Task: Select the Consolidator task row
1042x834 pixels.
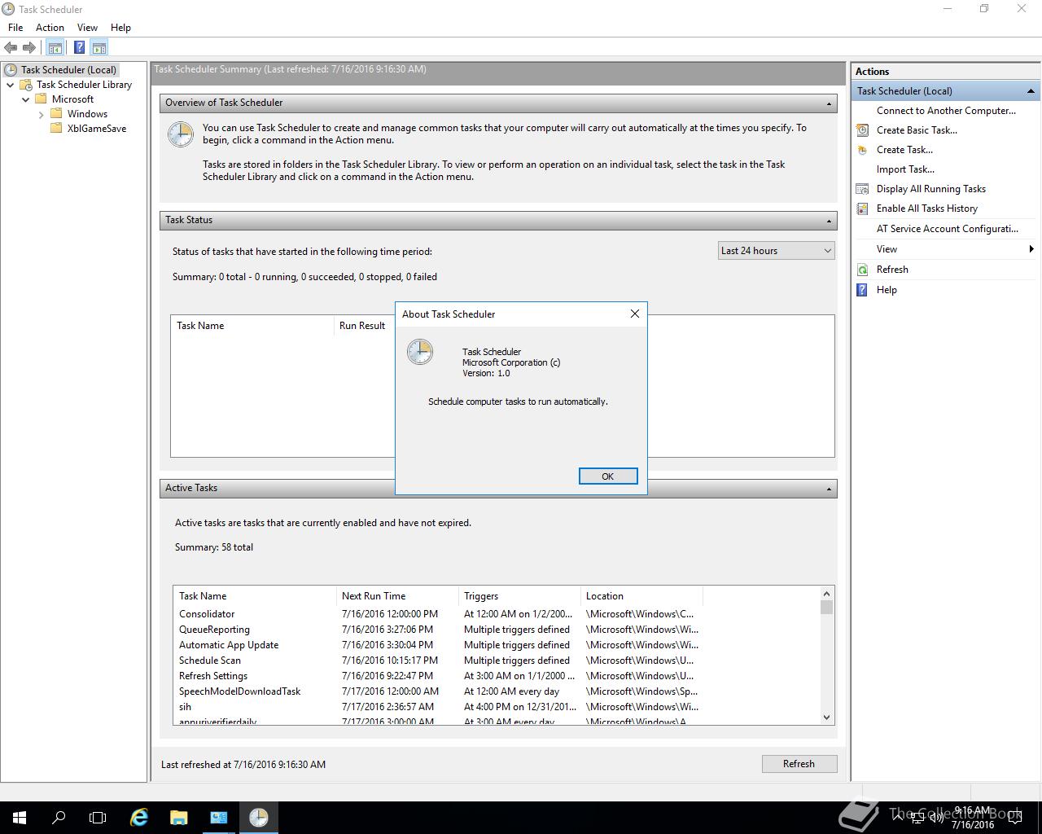Action: [x=437, y=614]
